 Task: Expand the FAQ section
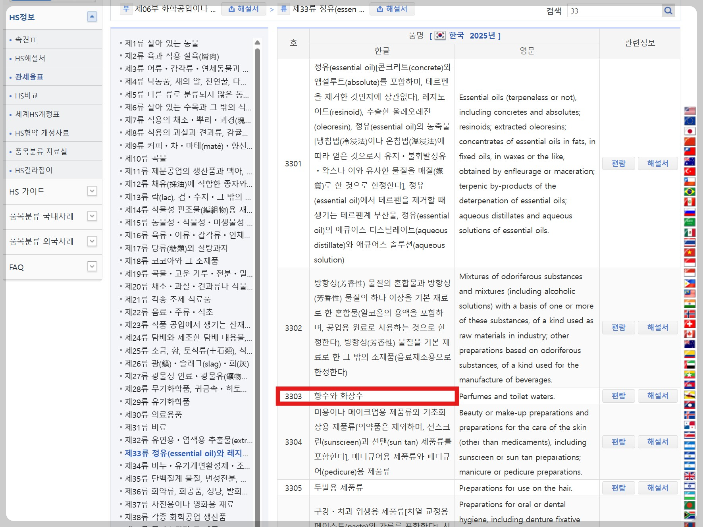92,266
